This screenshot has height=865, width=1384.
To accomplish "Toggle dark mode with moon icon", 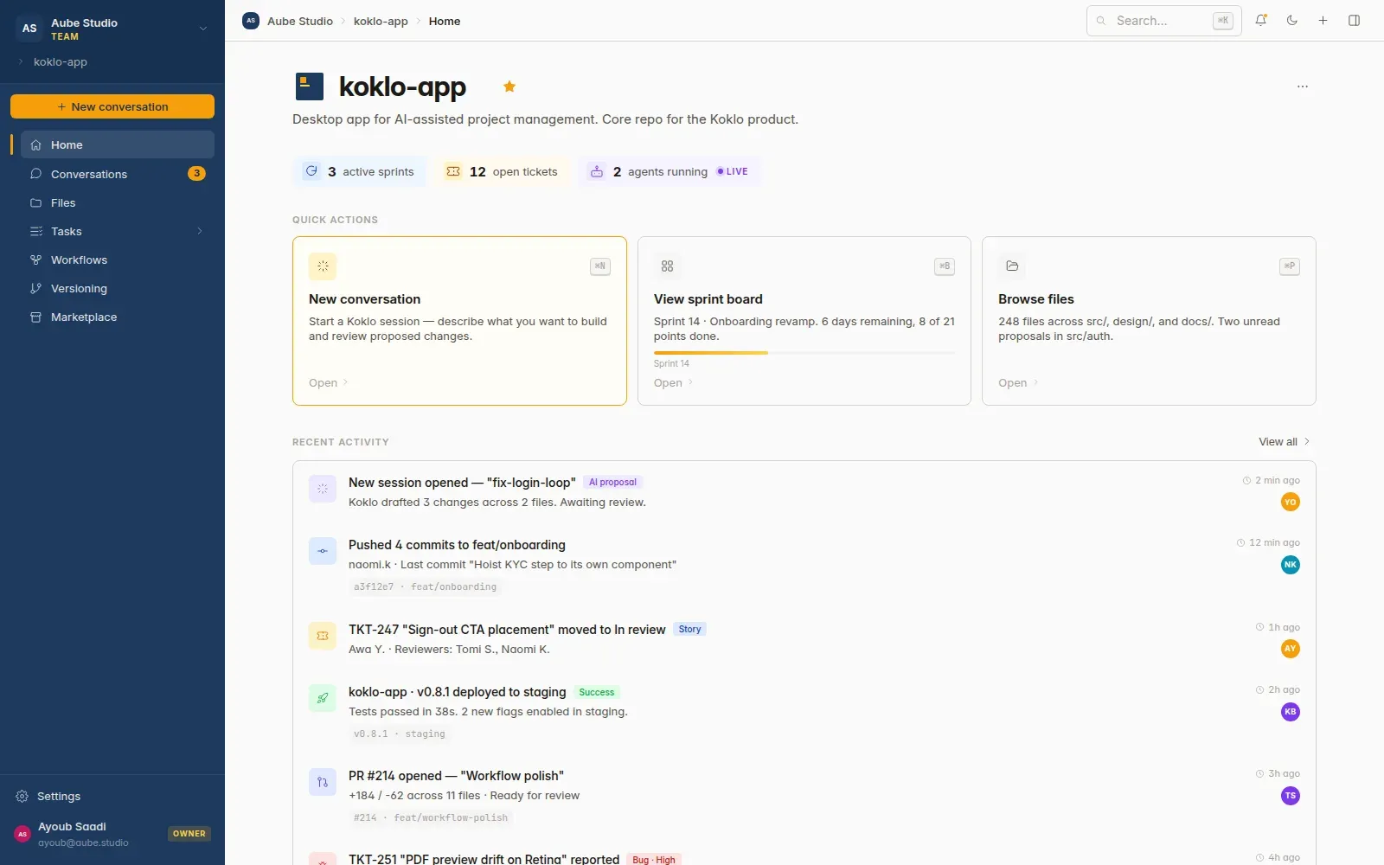I will pyautogui.click(x=1292, y=21).
